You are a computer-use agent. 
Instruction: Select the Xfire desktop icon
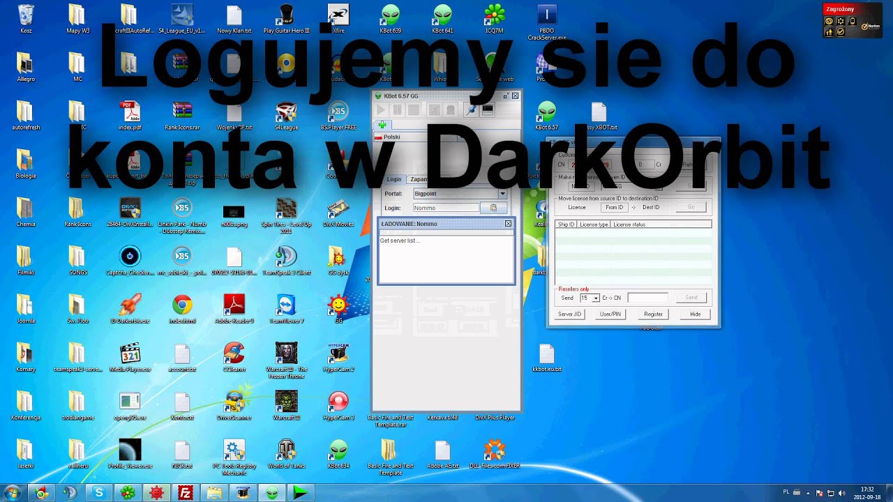pyautogui.click(x=338, y=19)
